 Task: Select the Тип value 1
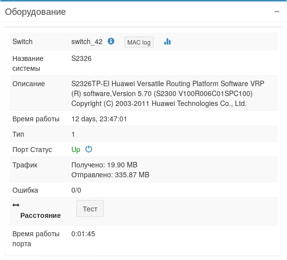coord(73,134)
